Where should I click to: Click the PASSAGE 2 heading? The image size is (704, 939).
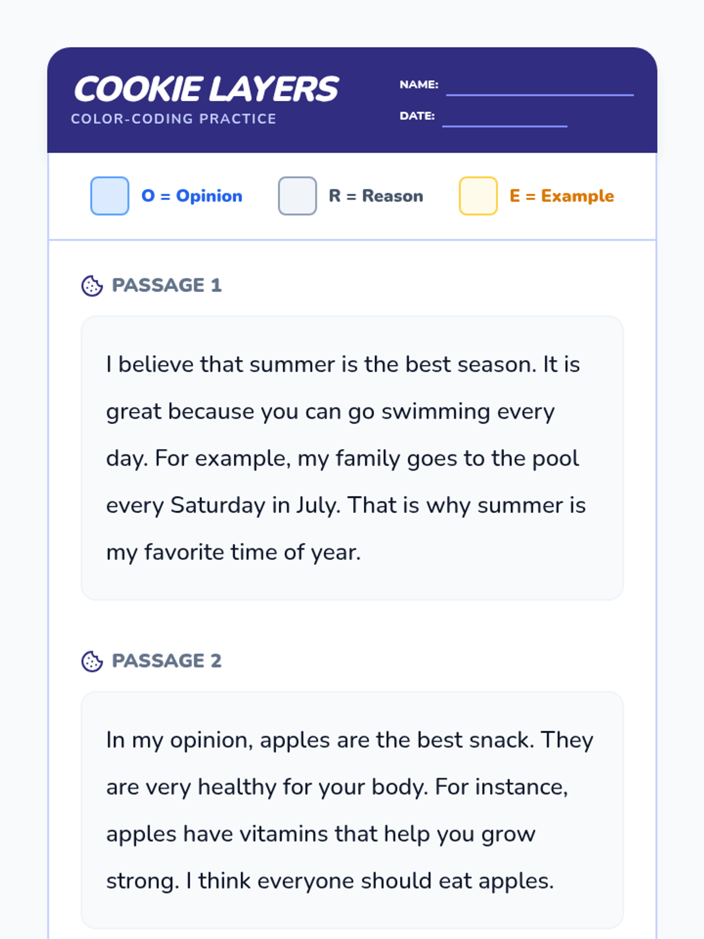point(167,661)
